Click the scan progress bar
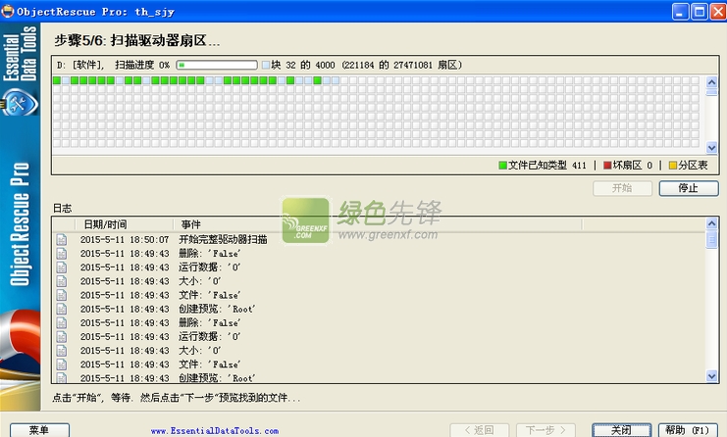 pyautogui.click(x=217, y=65)
